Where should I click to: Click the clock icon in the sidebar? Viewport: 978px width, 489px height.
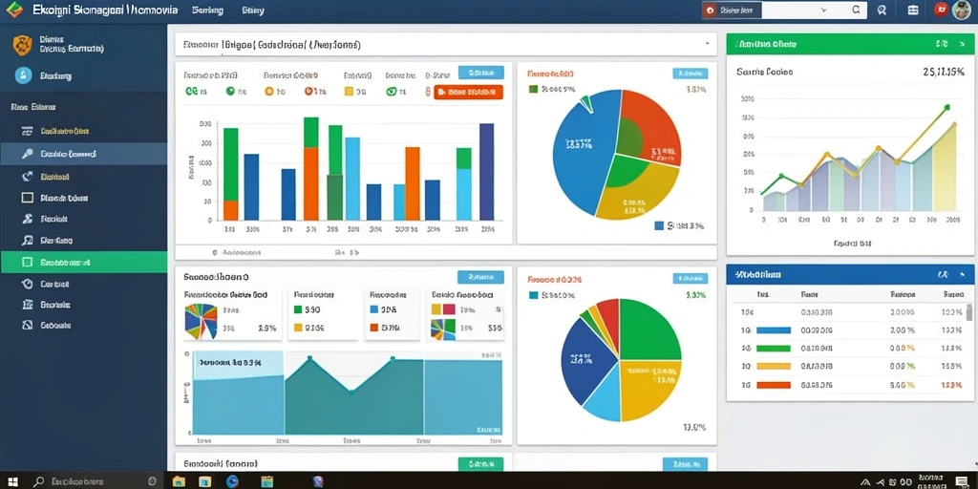(27, 284)
